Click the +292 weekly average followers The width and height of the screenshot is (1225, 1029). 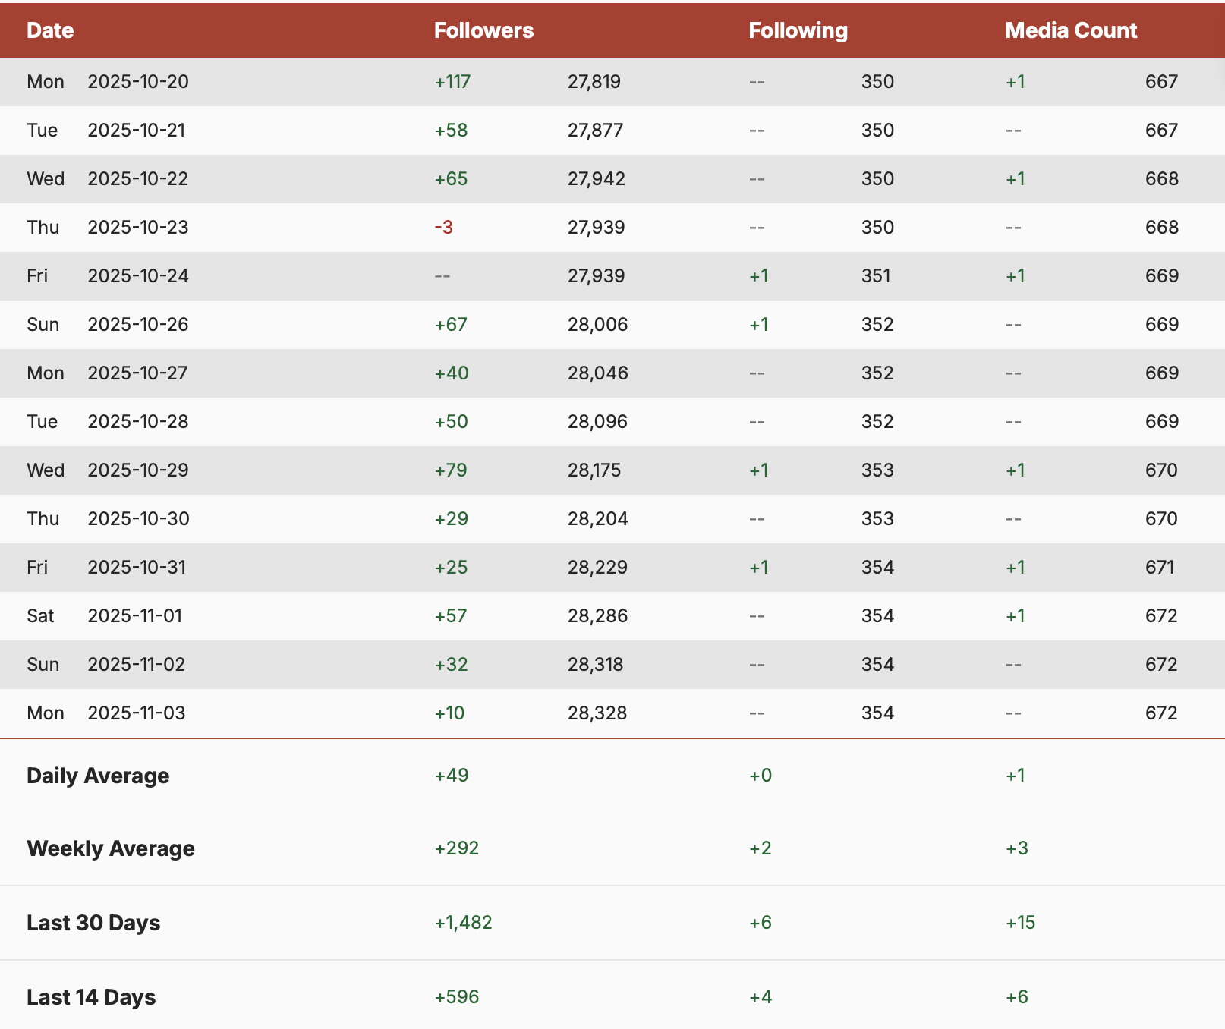[x=456, y=848]
